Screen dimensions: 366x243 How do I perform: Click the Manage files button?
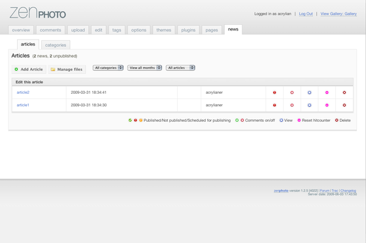[67, 69]
